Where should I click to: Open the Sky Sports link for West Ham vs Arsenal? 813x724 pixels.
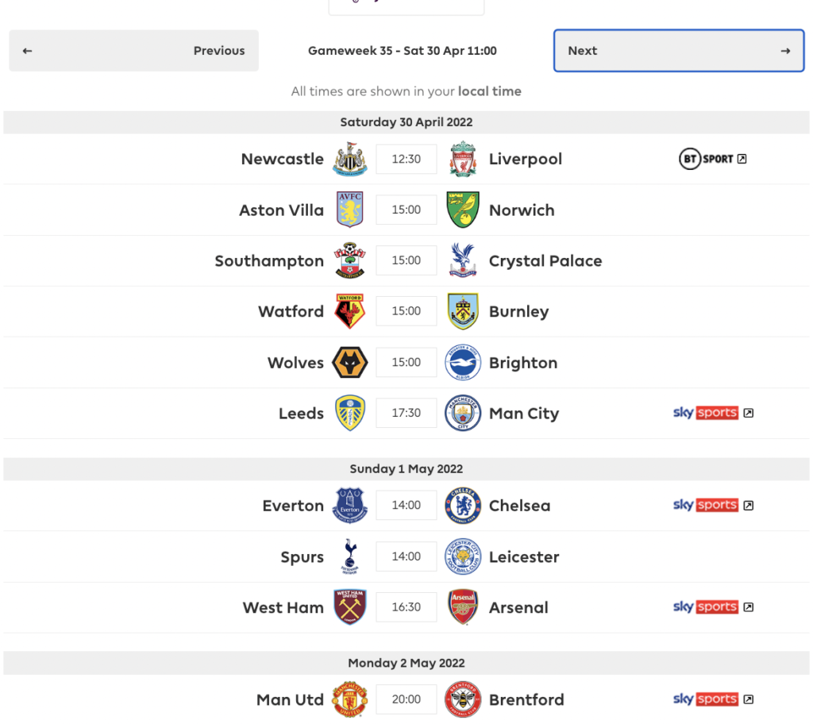712,607
